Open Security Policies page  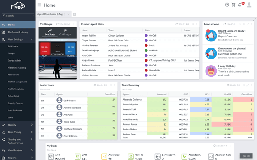tap(15, 103)
